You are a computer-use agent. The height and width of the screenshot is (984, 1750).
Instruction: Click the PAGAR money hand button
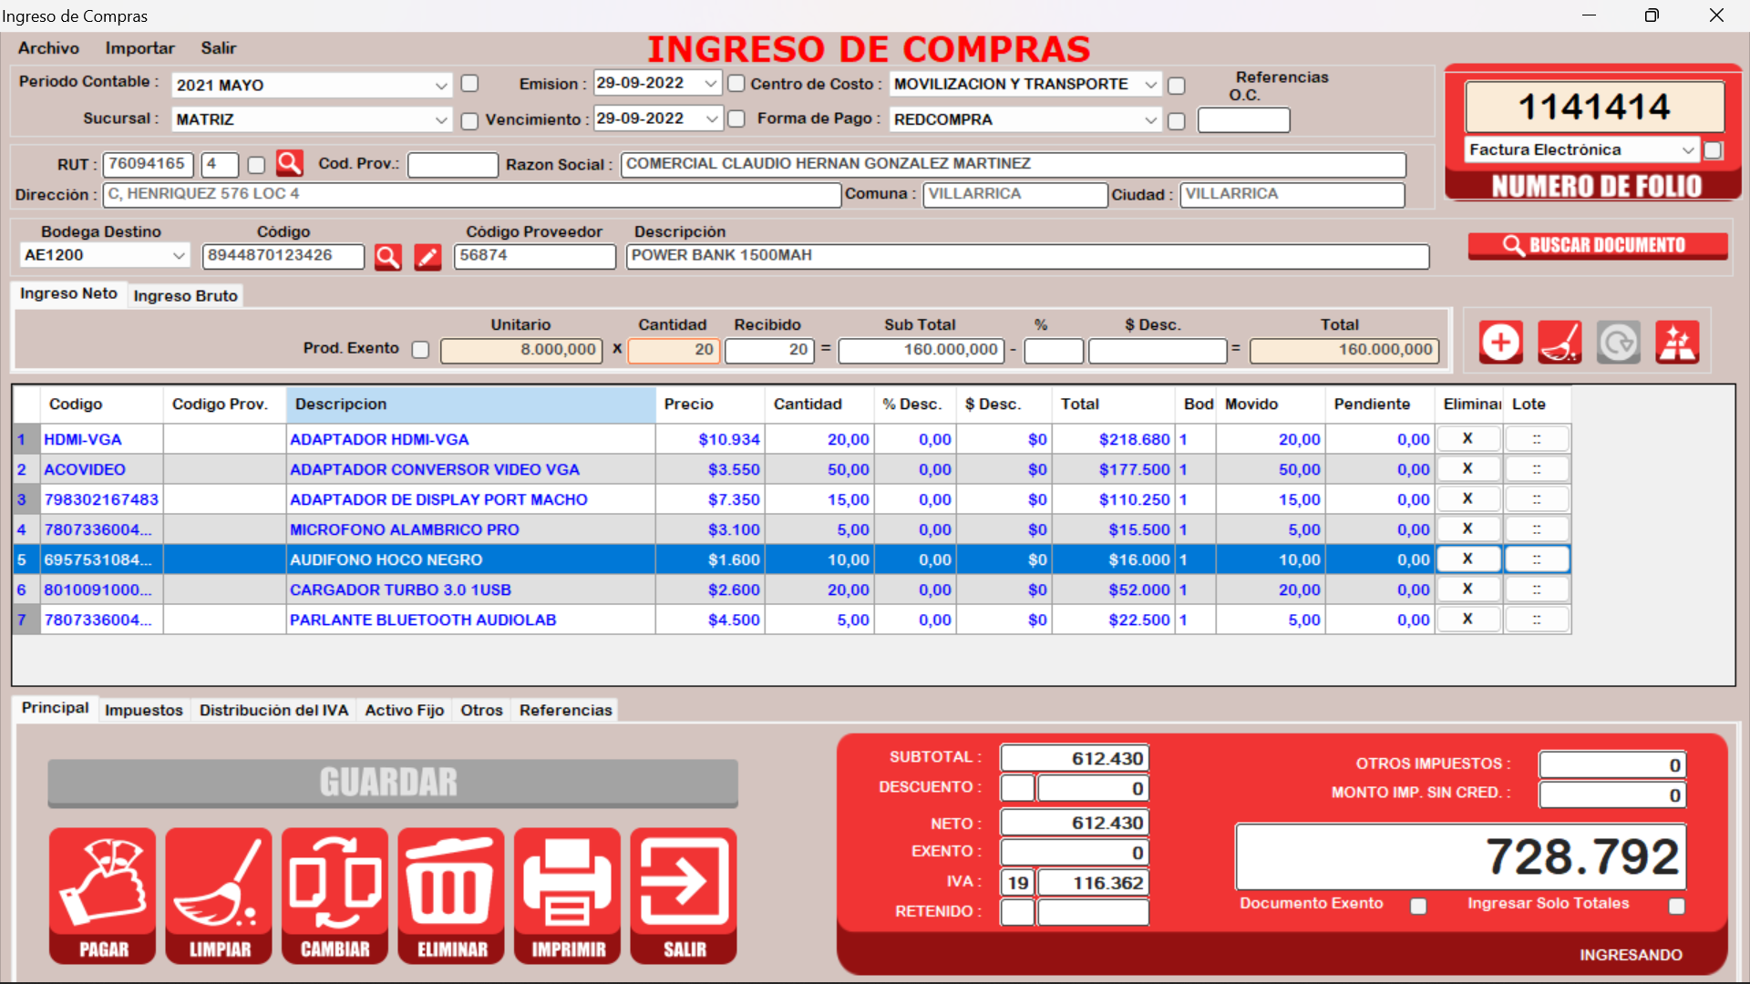tap(103, 896)
